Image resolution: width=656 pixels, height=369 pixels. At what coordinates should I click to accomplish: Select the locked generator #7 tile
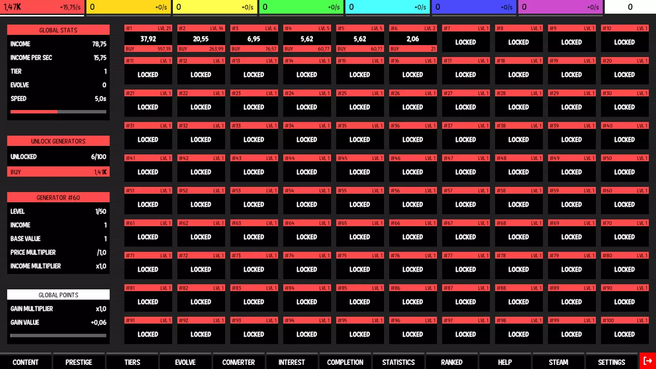466,39
